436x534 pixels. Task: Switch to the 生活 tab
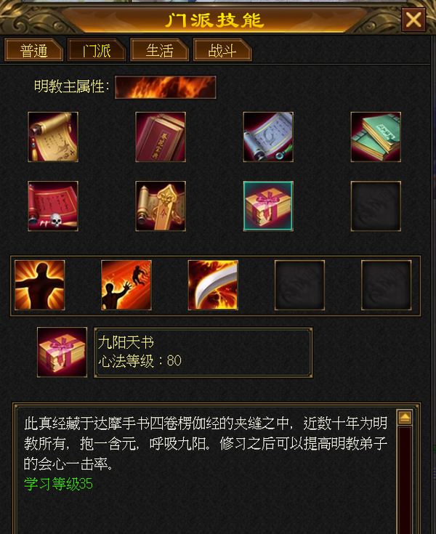coord(159,50)
